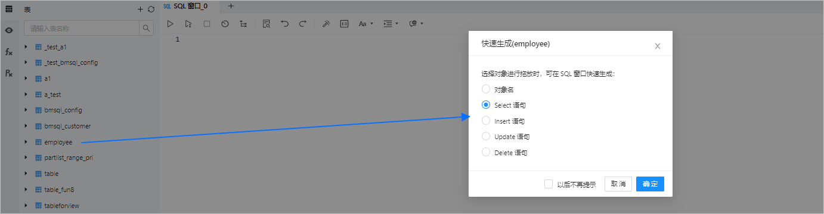824x214 pixels.
Task: Expand the employee table node
Action: coord(26,142)
